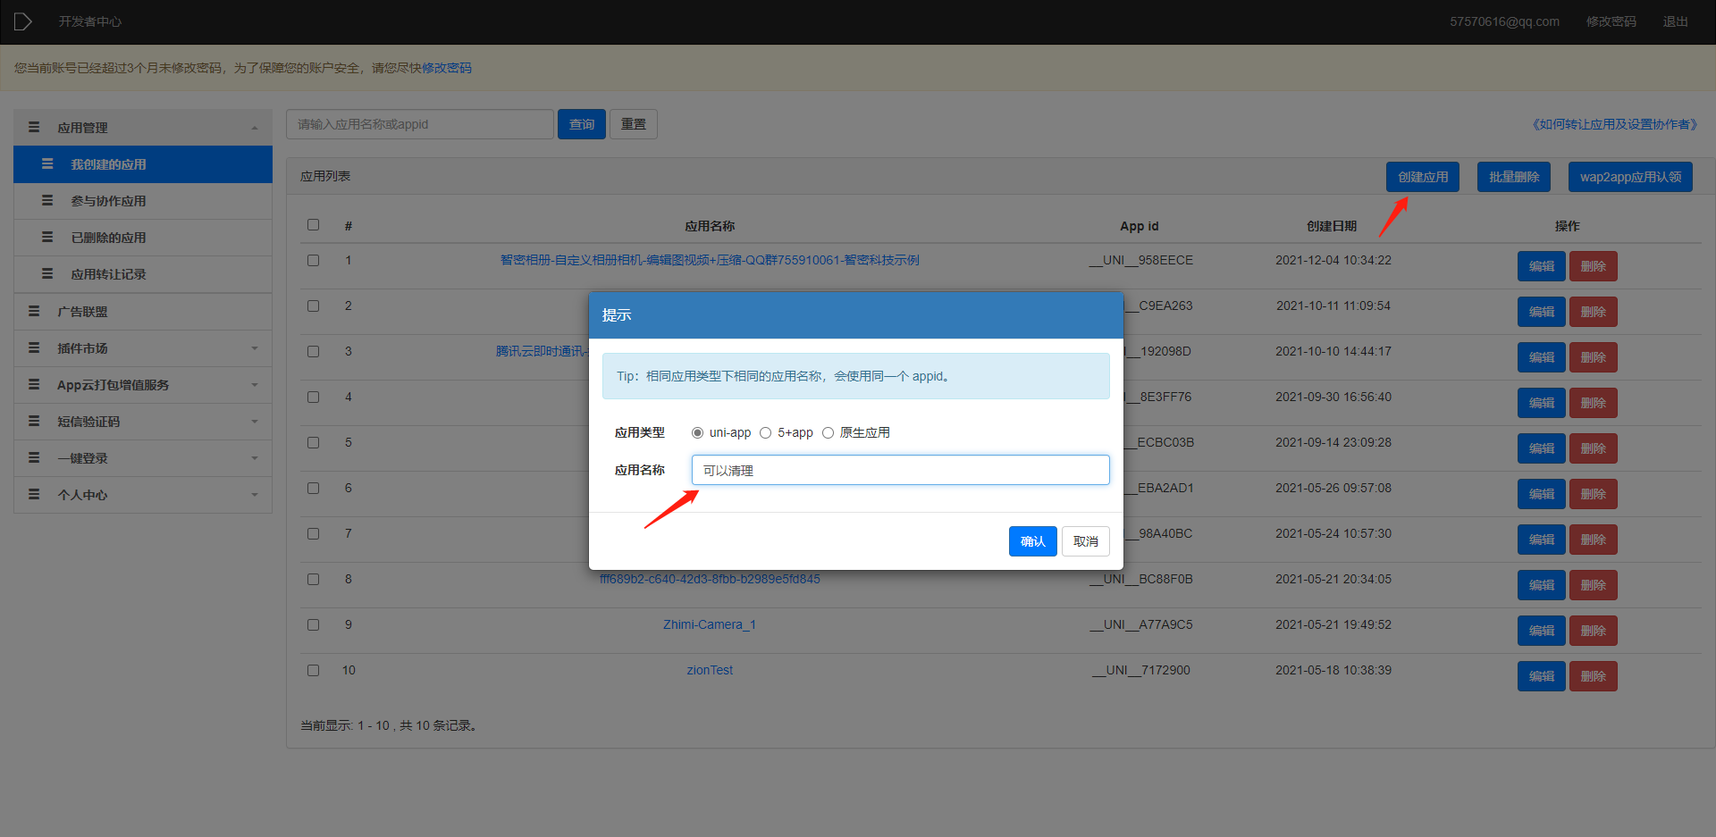Click list icon beside 我创建的应用
This screenshot has height=837, width=1716.
(47, 164)
